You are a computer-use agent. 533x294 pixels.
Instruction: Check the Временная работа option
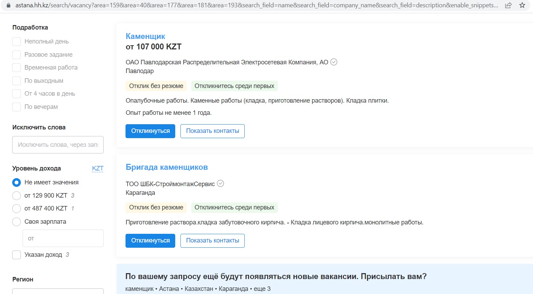coord(17,67)
